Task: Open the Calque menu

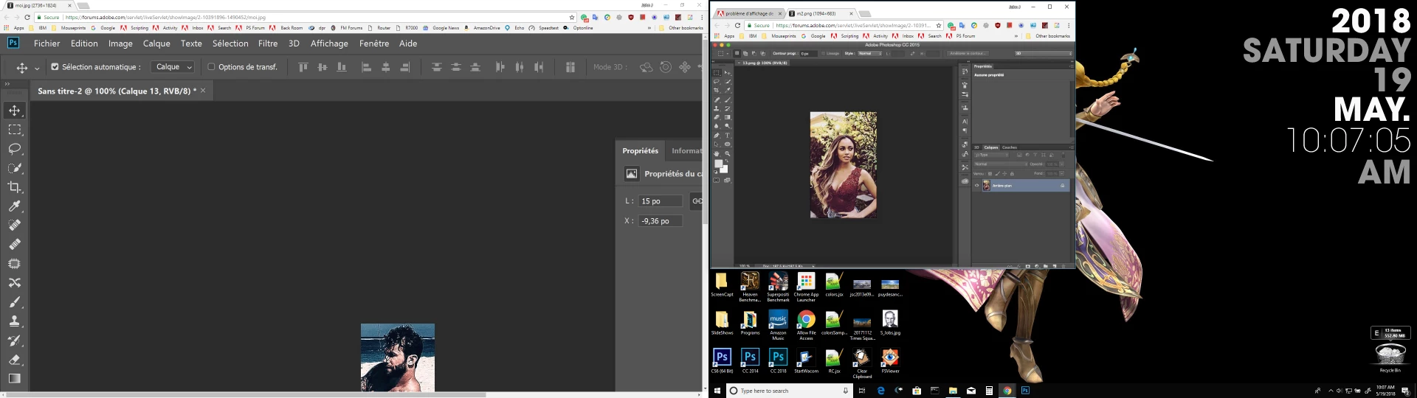Action: click(156, 43)
